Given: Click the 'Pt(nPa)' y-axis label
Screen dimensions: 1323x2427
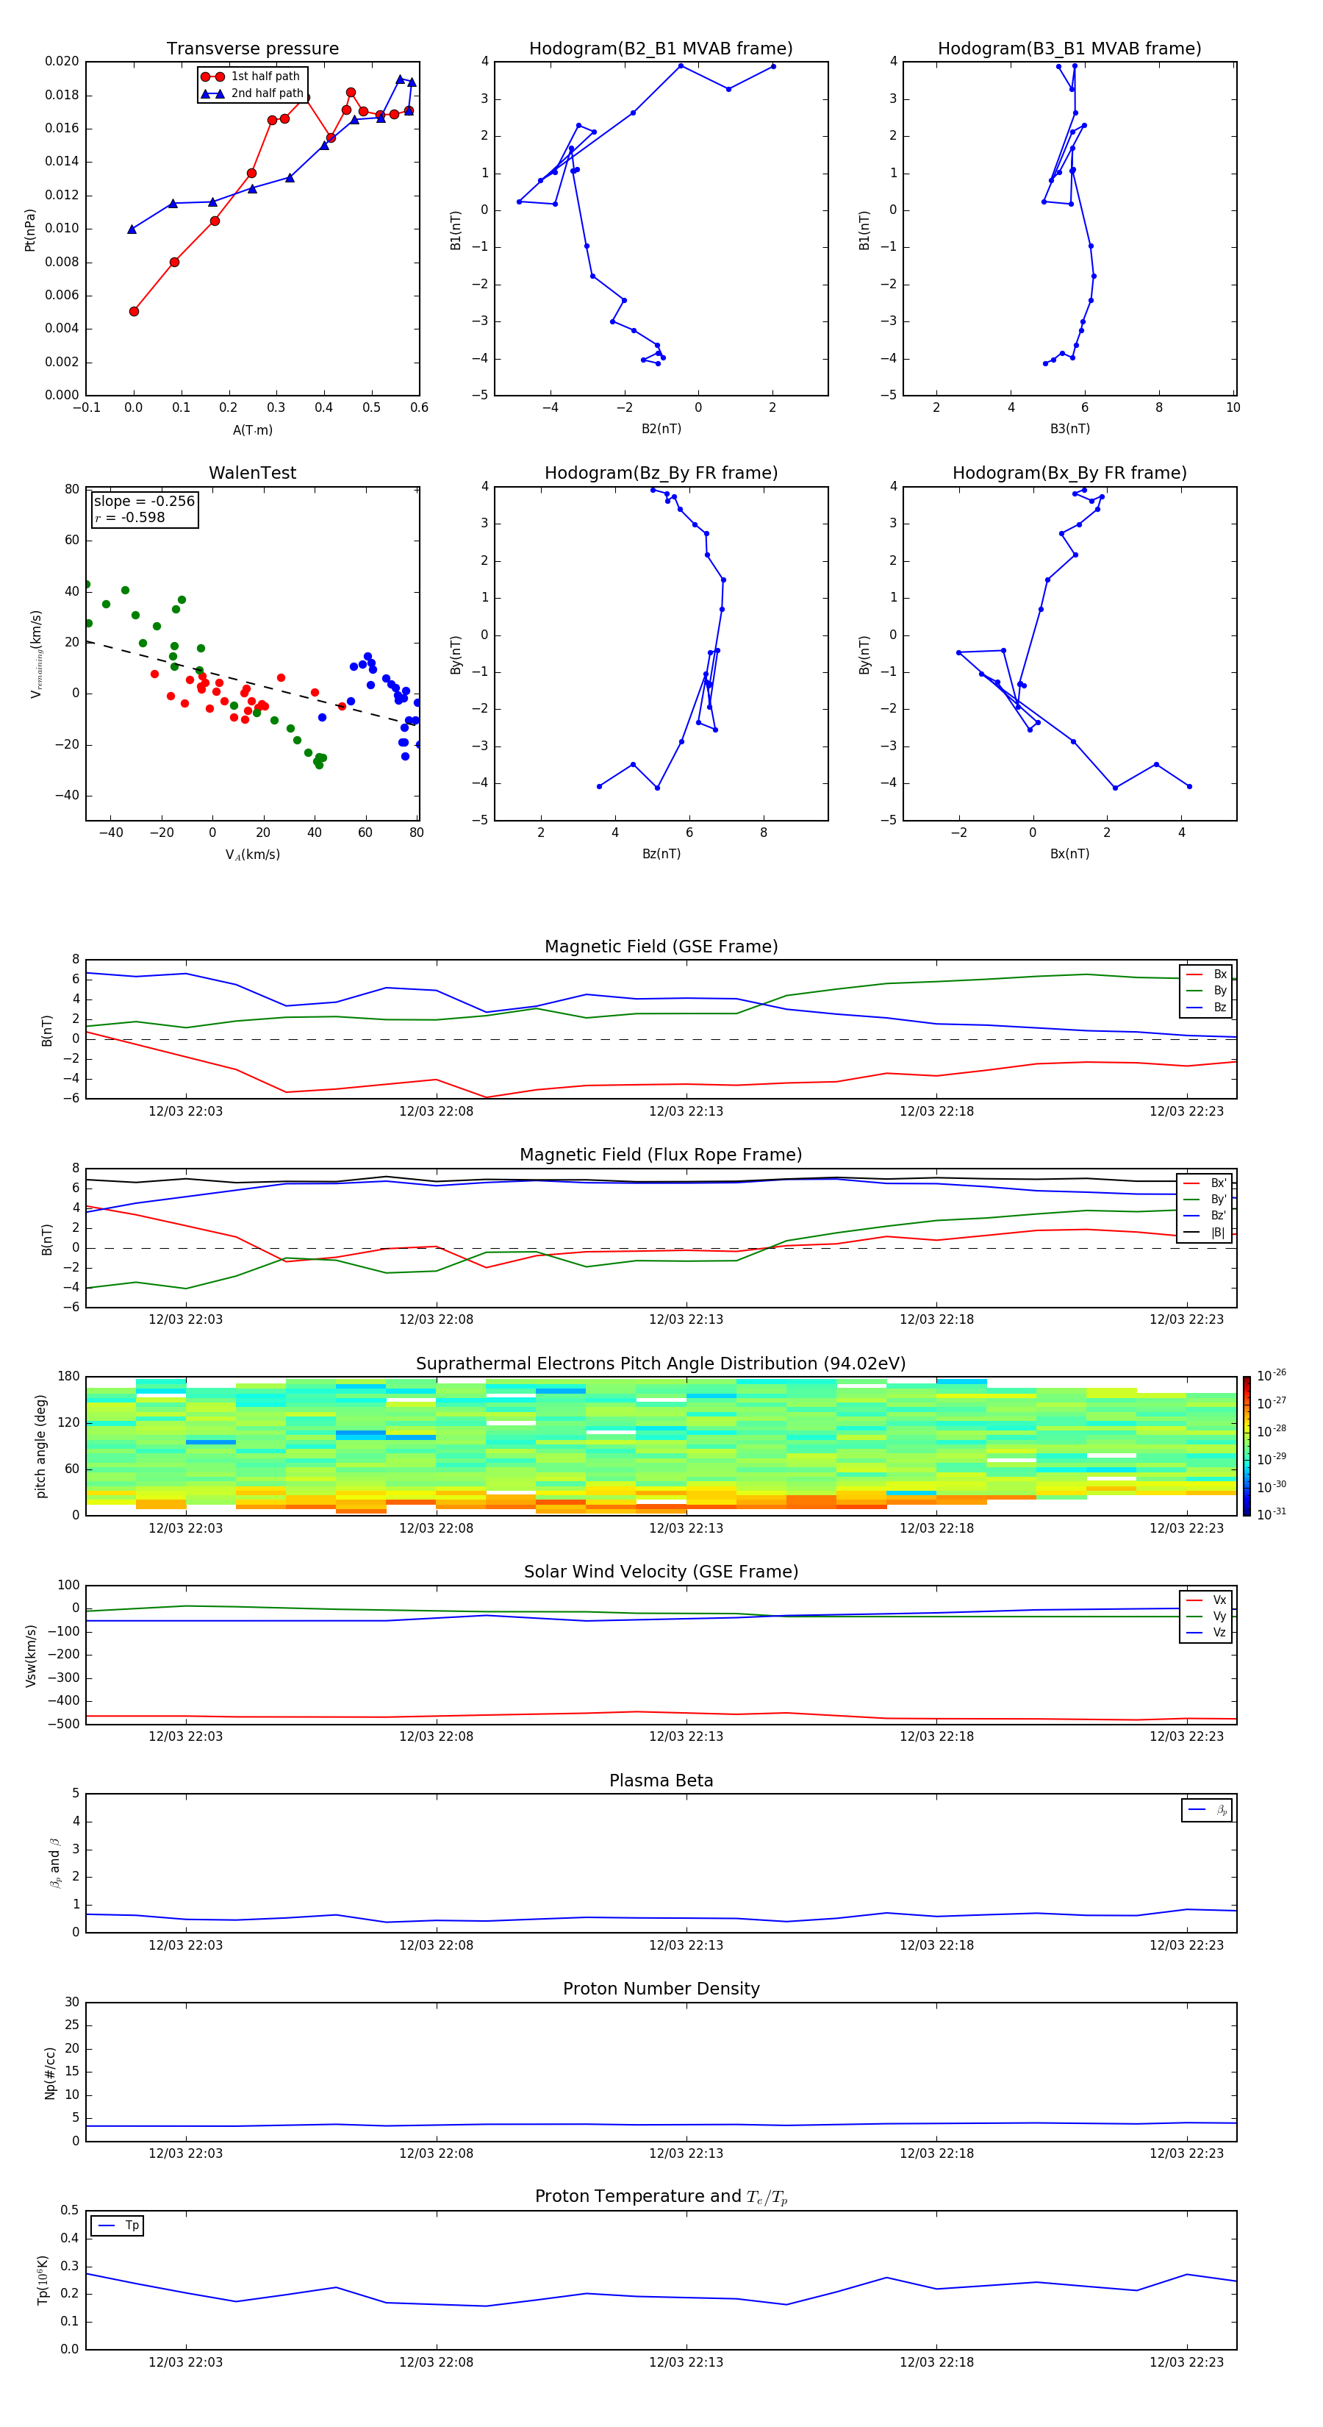Looking at the screenshot, I should pyautogui.click(x=30, y=229).
